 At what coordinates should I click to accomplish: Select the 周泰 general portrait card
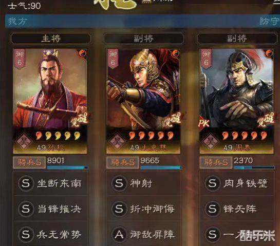[x=237, y=101]
